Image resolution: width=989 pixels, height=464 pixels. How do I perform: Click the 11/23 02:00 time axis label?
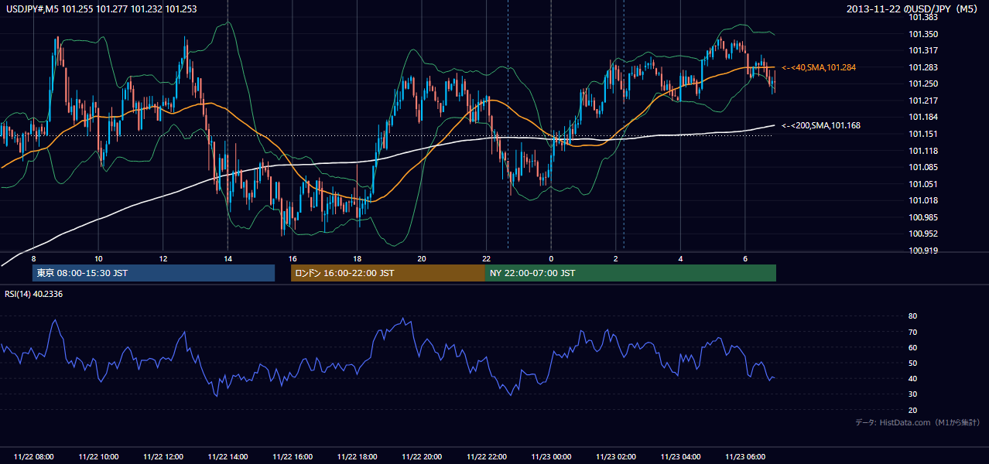point(617,457)
